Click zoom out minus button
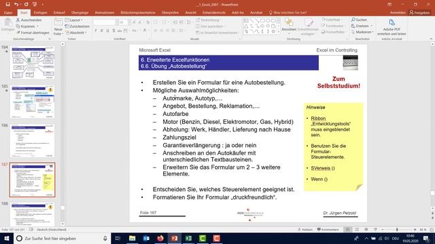Image resolution: width=435 pixels, height=244 pixels. coord(382,230)
